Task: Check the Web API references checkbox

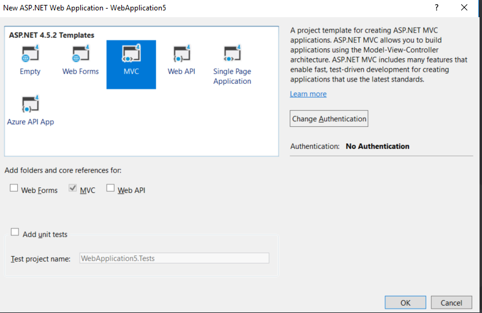Action: tap(110, 188)
